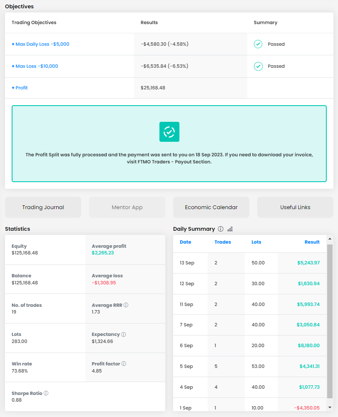Click the No. of trades 19 value
The width and height of the screenshot is (338, 417).
click(x=14, y=312)
